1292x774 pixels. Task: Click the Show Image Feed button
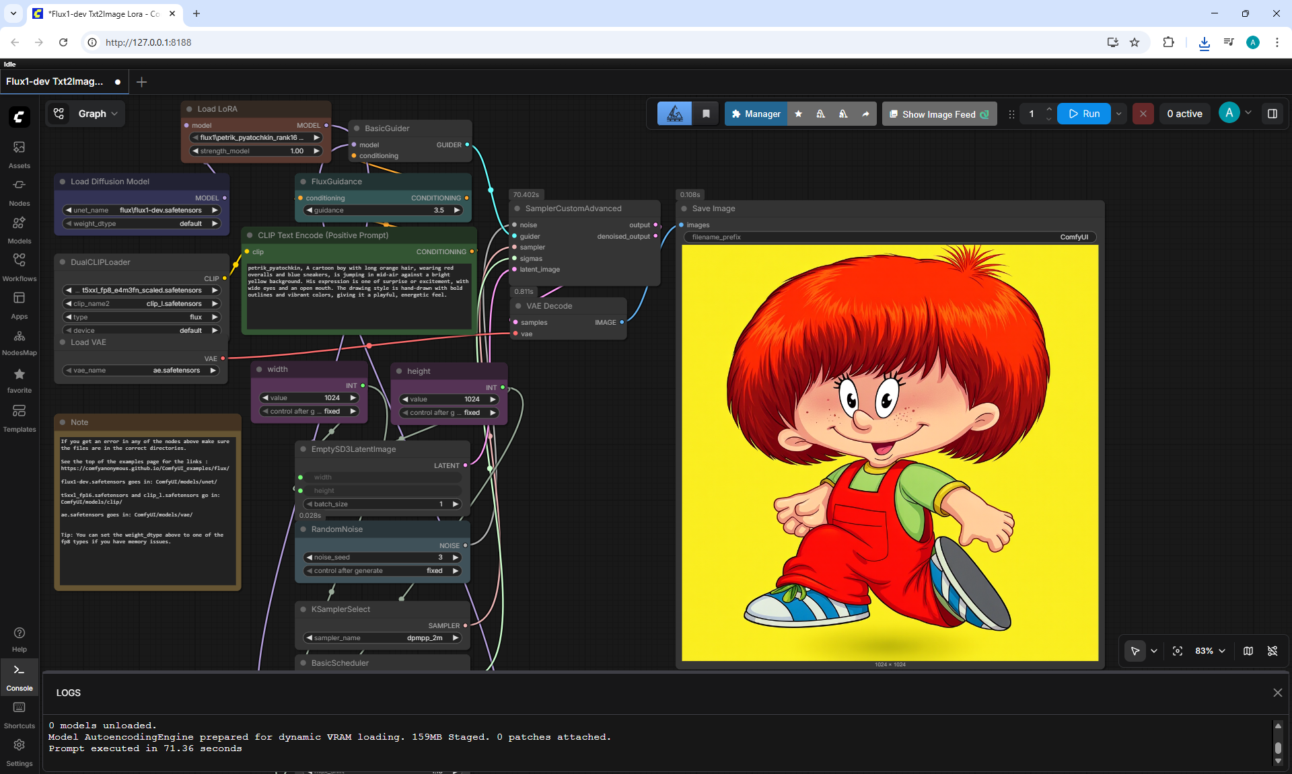939,114
